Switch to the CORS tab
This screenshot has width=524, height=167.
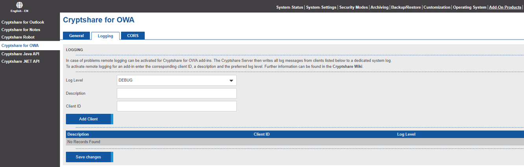pos(133,36)
